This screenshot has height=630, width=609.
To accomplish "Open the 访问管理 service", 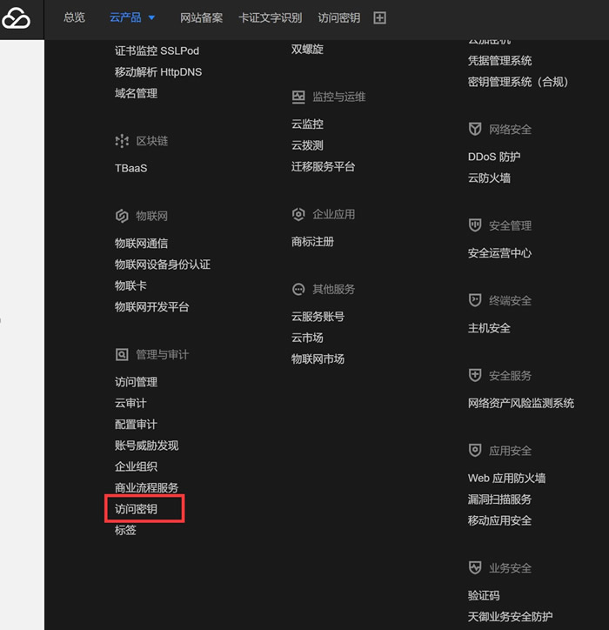I will (136, 382).
